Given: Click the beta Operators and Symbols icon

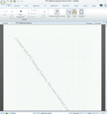Looking at the screenshot, I should (57, 11).
